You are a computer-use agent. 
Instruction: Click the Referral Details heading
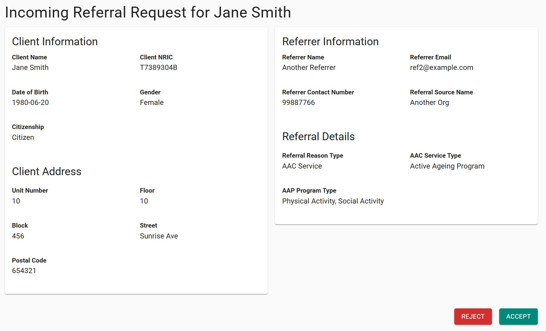coord(318,137)
